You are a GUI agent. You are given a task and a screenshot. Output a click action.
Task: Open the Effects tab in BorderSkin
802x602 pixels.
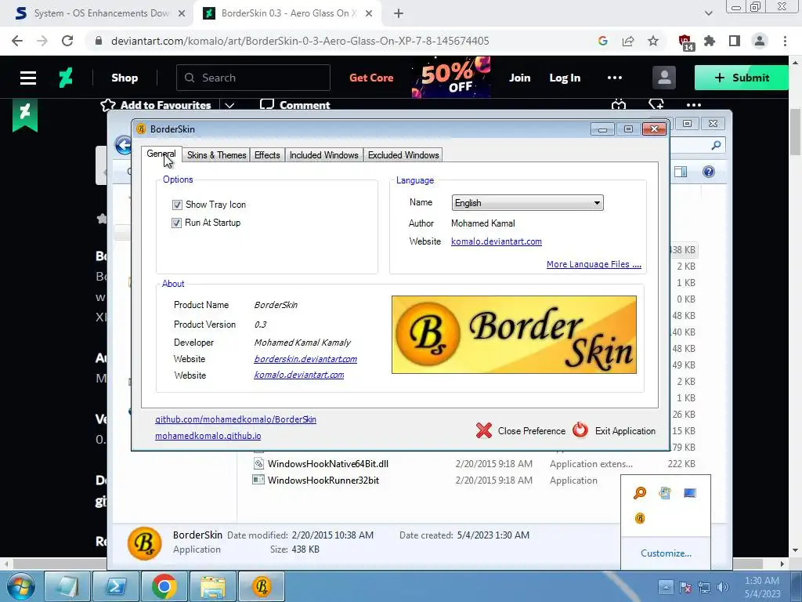point(267,155)
